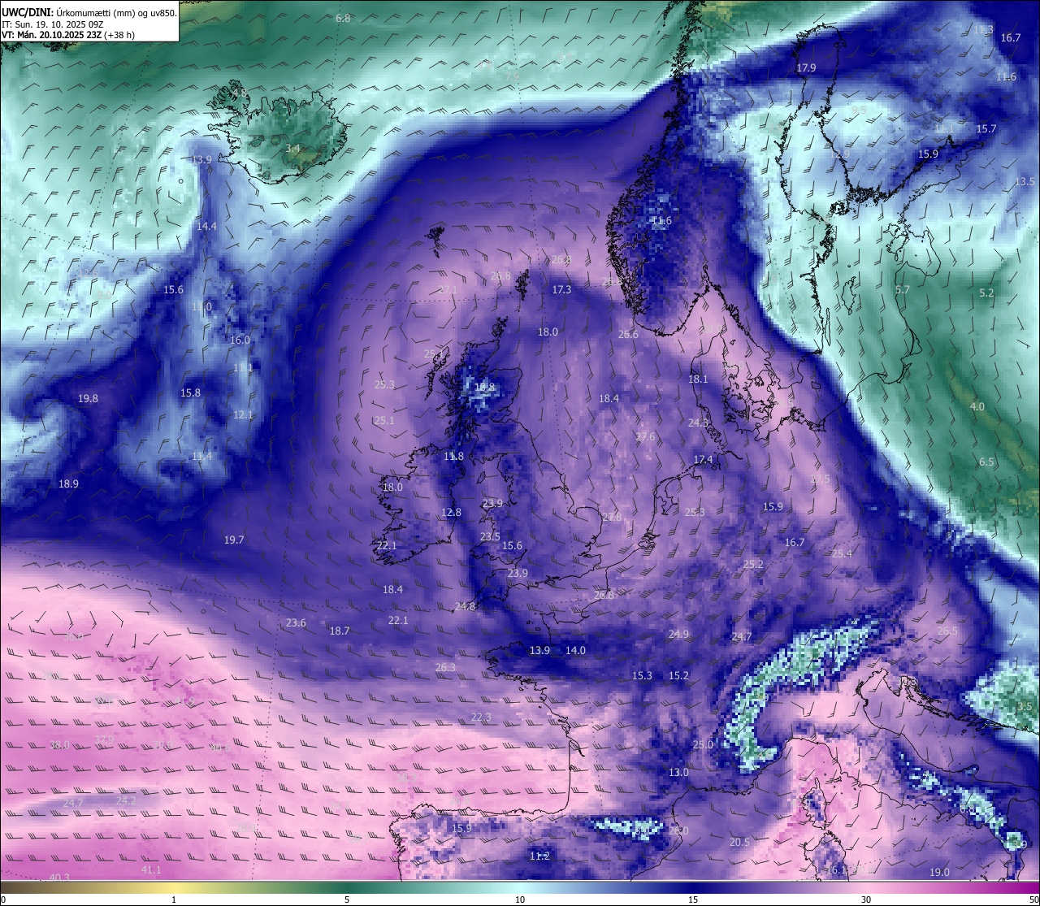Viewport: 1040px width, 906px height.
Task: Click the 3.4 value over Iceland
Action: coord(293,149)
